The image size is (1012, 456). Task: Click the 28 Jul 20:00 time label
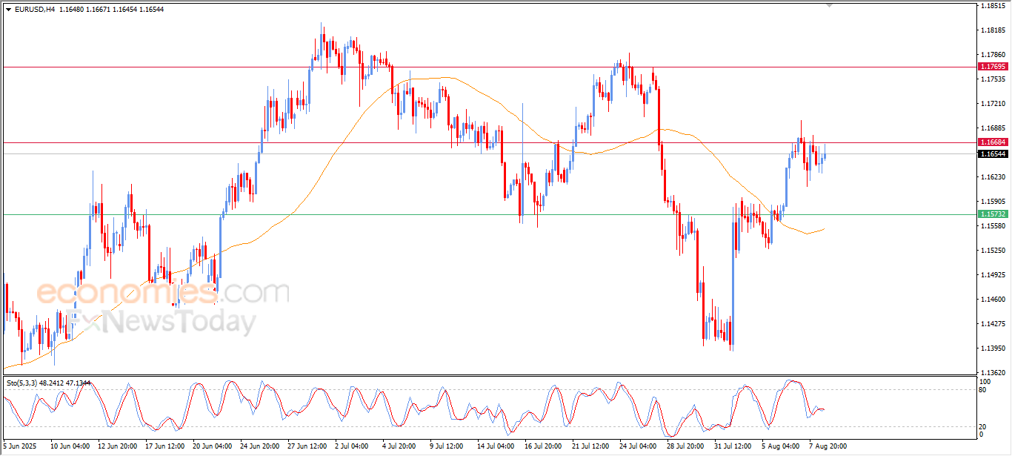point(686,446)
